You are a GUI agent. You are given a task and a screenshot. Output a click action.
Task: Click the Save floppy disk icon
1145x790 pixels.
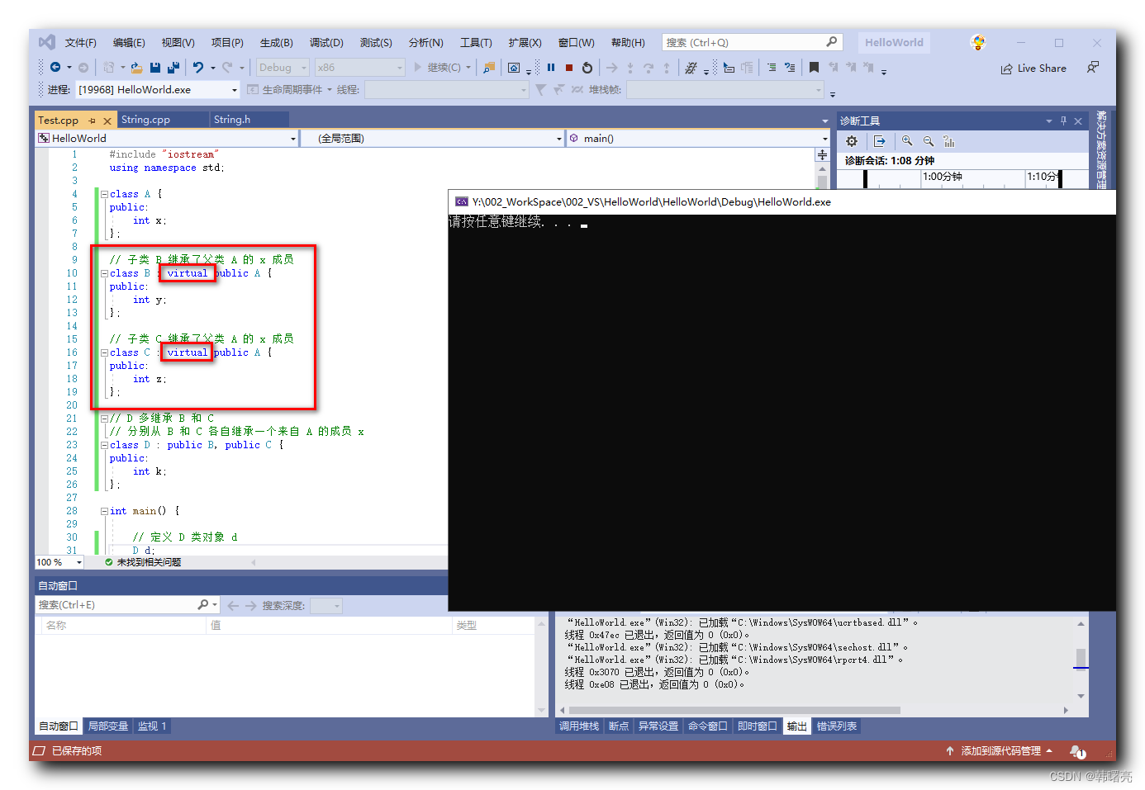[155, 68]
